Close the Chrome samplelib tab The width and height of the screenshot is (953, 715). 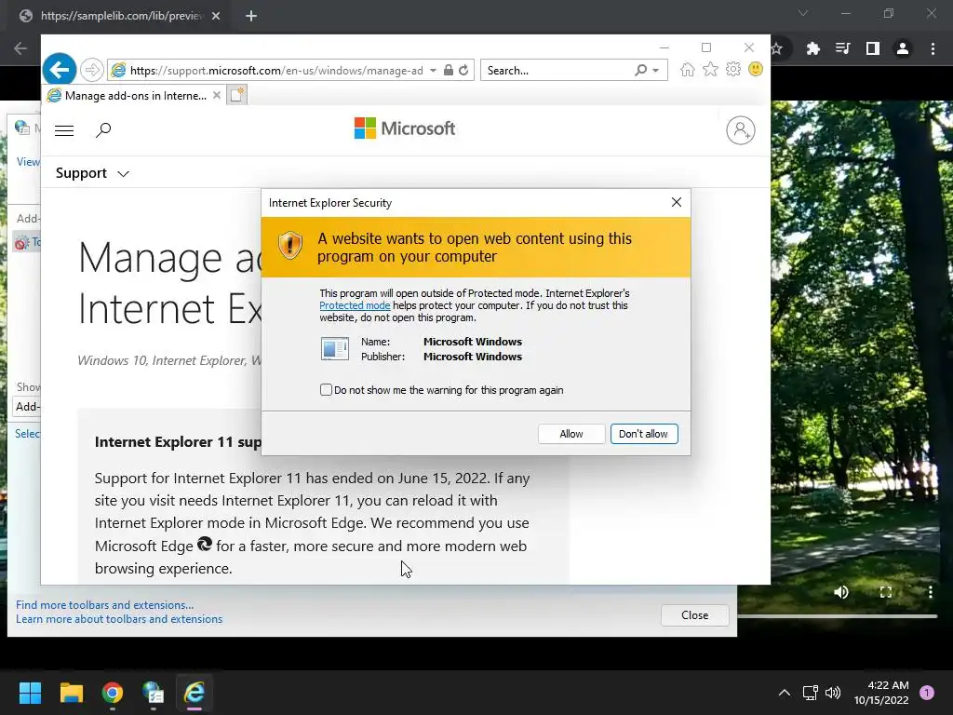pyautogui.click(x=216, y=16)
